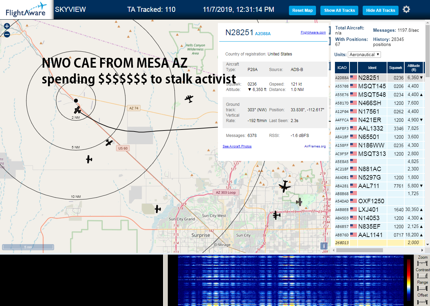
Task: Adjust the waterfall Range slider
Action: tap(422, 288)
